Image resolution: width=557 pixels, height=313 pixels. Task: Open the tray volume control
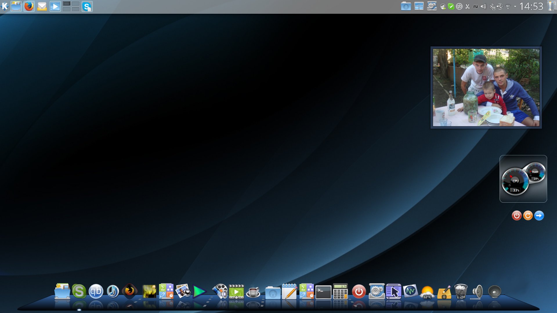(483, 6)
